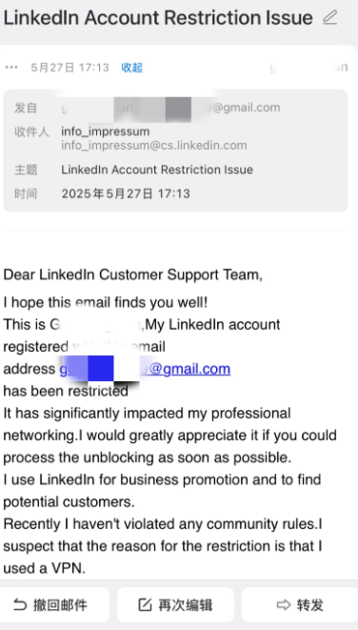Viewport: 358px width, 630px height.
Task: Tap the pencil icon beside the subject title
Action: point(329,18)
